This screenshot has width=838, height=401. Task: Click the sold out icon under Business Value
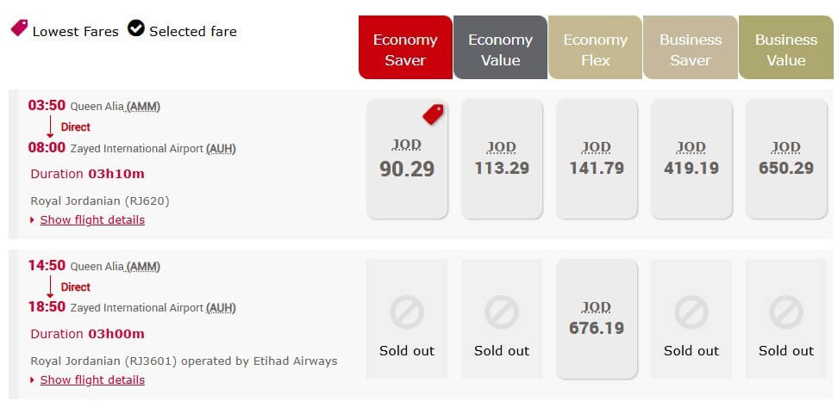[x=786, y=312]
